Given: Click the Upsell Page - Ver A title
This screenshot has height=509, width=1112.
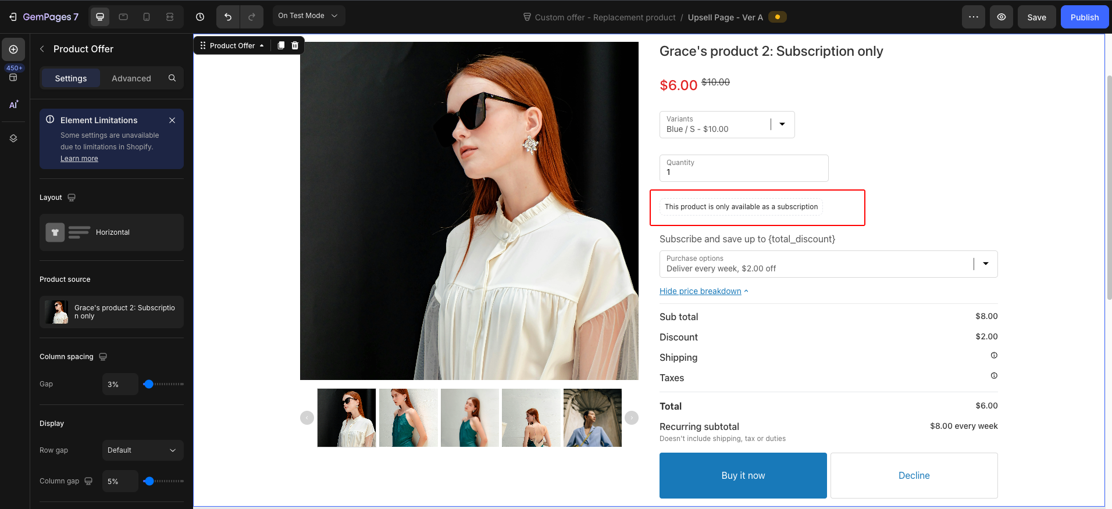Looking at the screenshot, I should (725, 17).
